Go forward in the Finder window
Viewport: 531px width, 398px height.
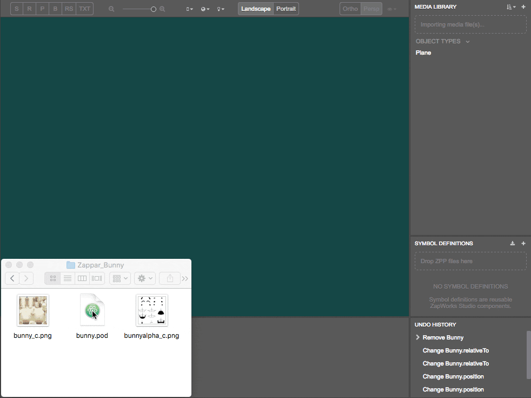[26, 278]
